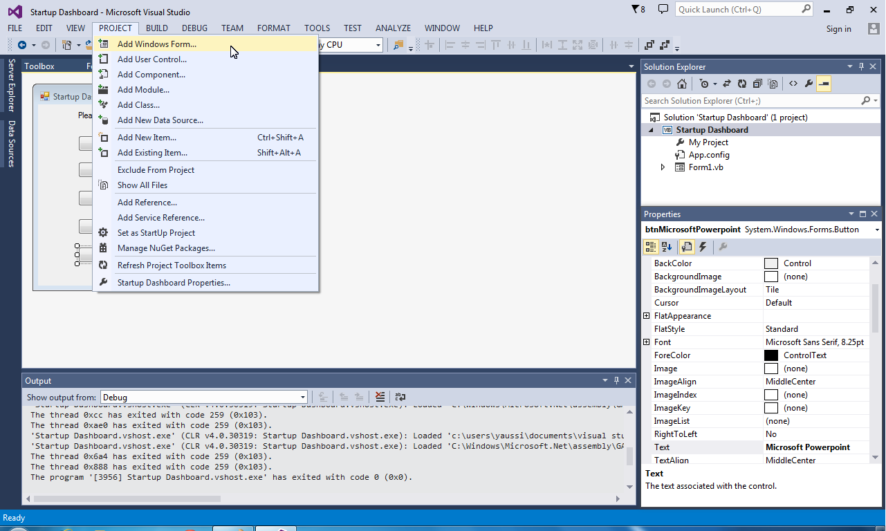Click the Send to Back layout icon
Image resolution: width=886 pixels, height=531 pixels.
click(x=665, y=45)
